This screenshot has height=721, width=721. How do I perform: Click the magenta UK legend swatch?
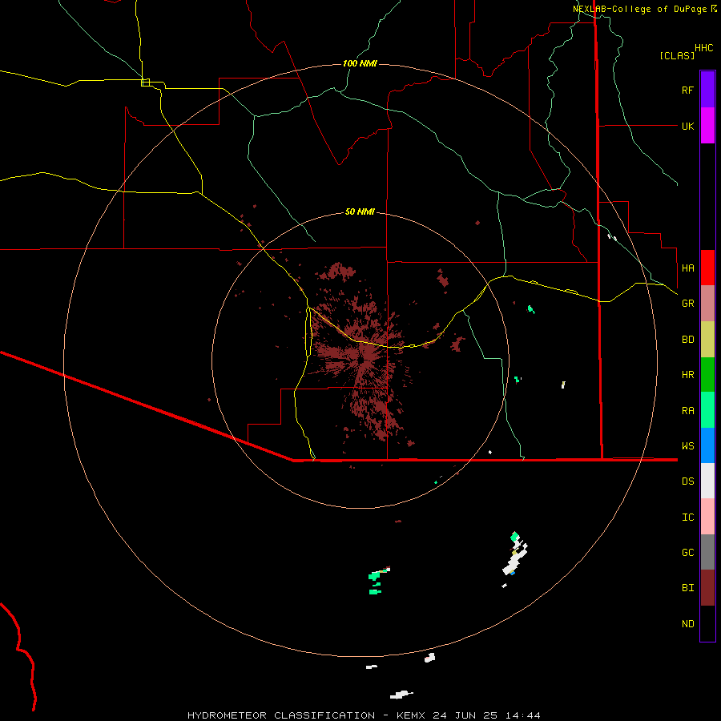point(707,126)
